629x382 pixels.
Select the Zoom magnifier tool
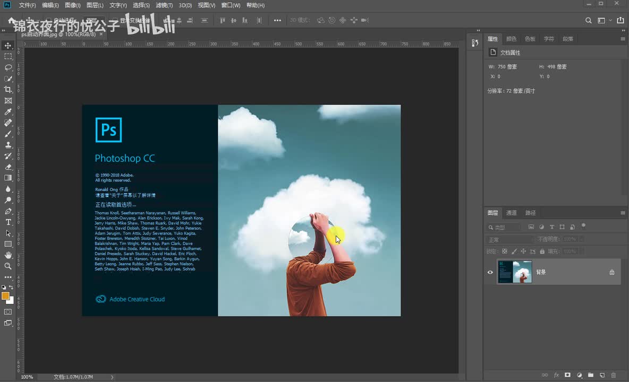(8, 266)
